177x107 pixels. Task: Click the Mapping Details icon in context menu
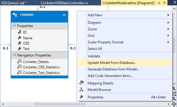[x=81, y=83]
